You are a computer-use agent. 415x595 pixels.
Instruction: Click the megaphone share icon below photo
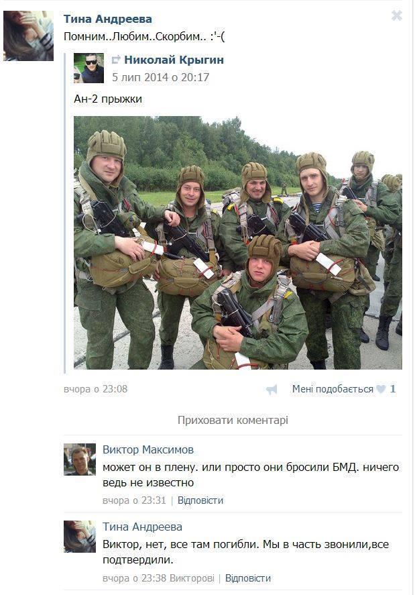click(x=272, y=389)
